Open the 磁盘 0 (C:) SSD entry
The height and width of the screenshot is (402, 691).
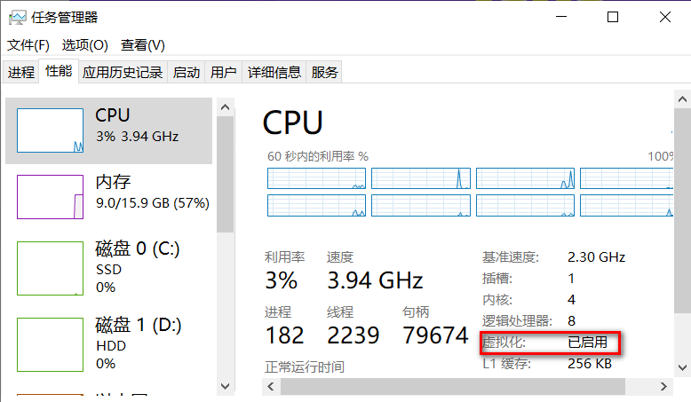(109, 268)
